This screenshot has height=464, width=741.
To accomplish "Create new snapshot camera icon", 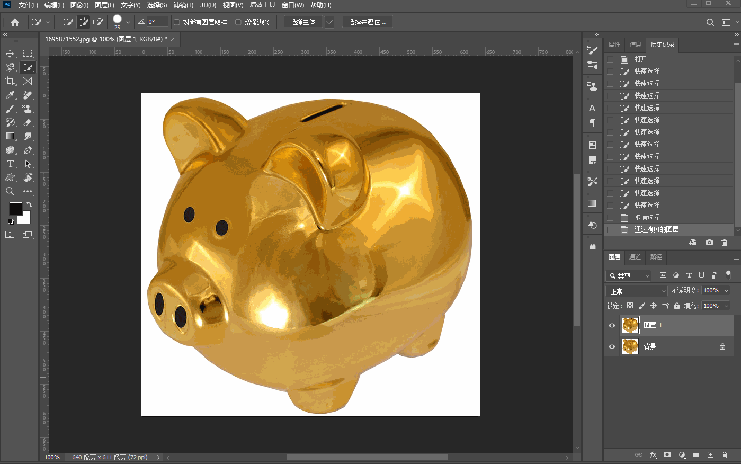I will tap(709, 242).
